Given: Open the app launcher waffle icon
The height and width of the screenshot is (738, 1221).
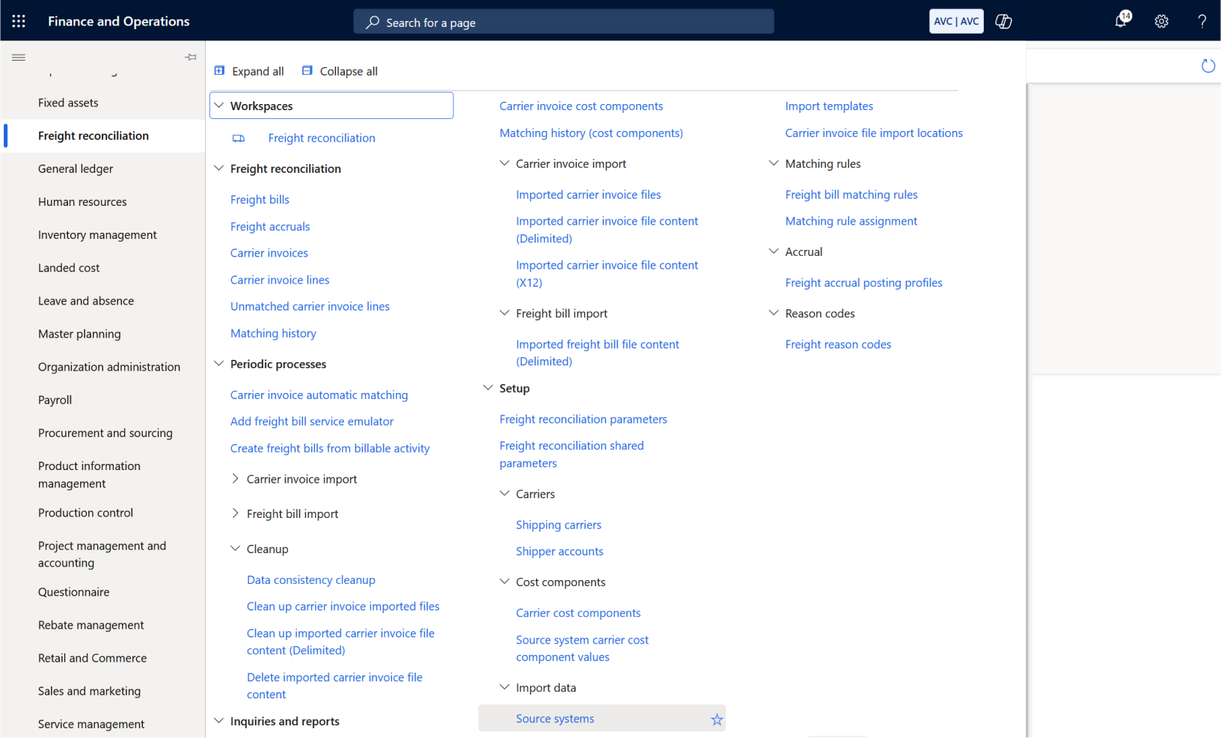Looking at the screenshot, I should pos(19,21).
